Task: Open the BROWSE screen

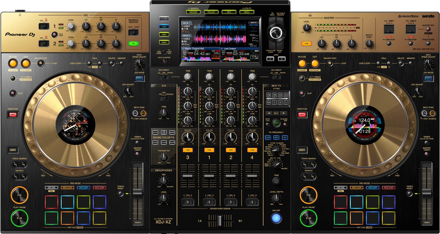Action: [193, 12]
